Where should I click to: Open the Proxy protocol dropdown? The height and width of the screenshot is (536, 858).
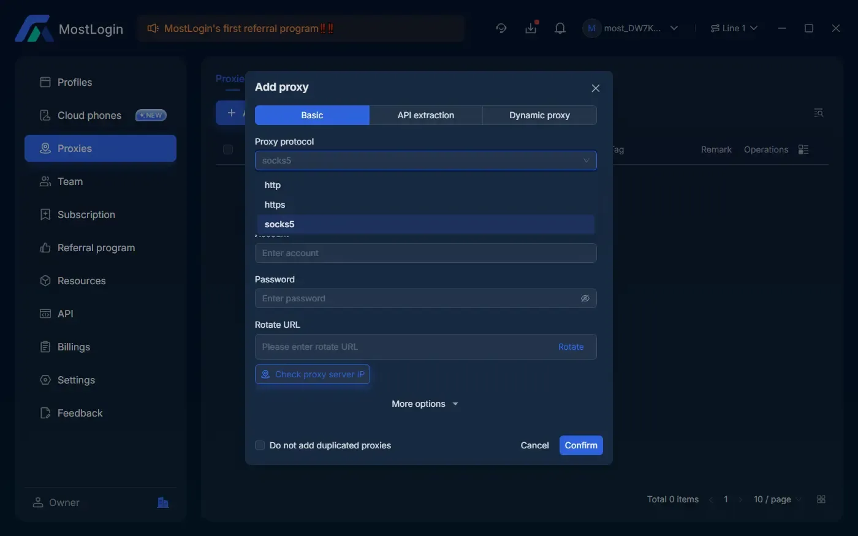tap(425, 160)
